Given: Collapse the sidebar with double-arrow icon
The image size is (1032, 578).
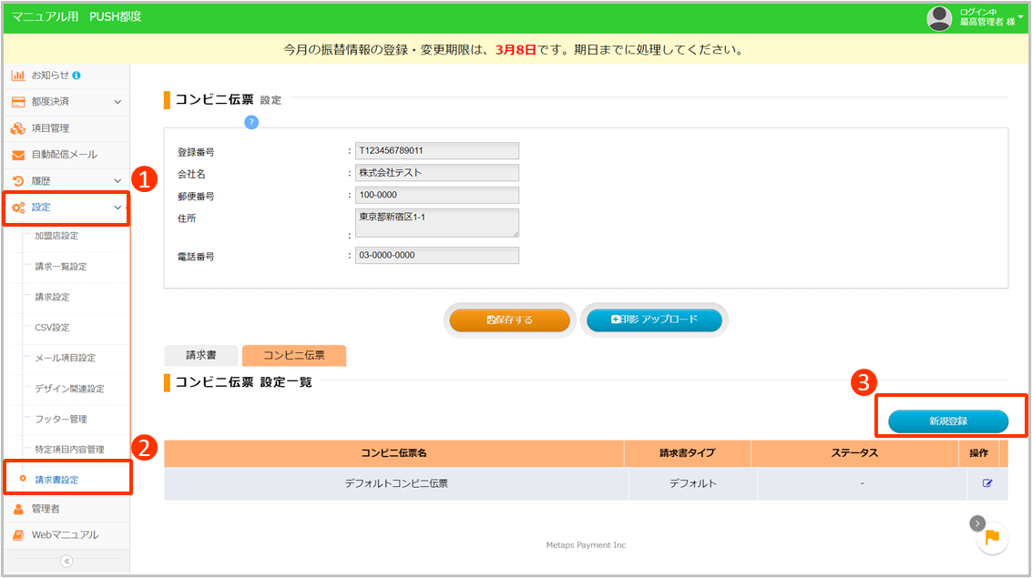Looking at the screenshot, I should click(x=66, y=561).
